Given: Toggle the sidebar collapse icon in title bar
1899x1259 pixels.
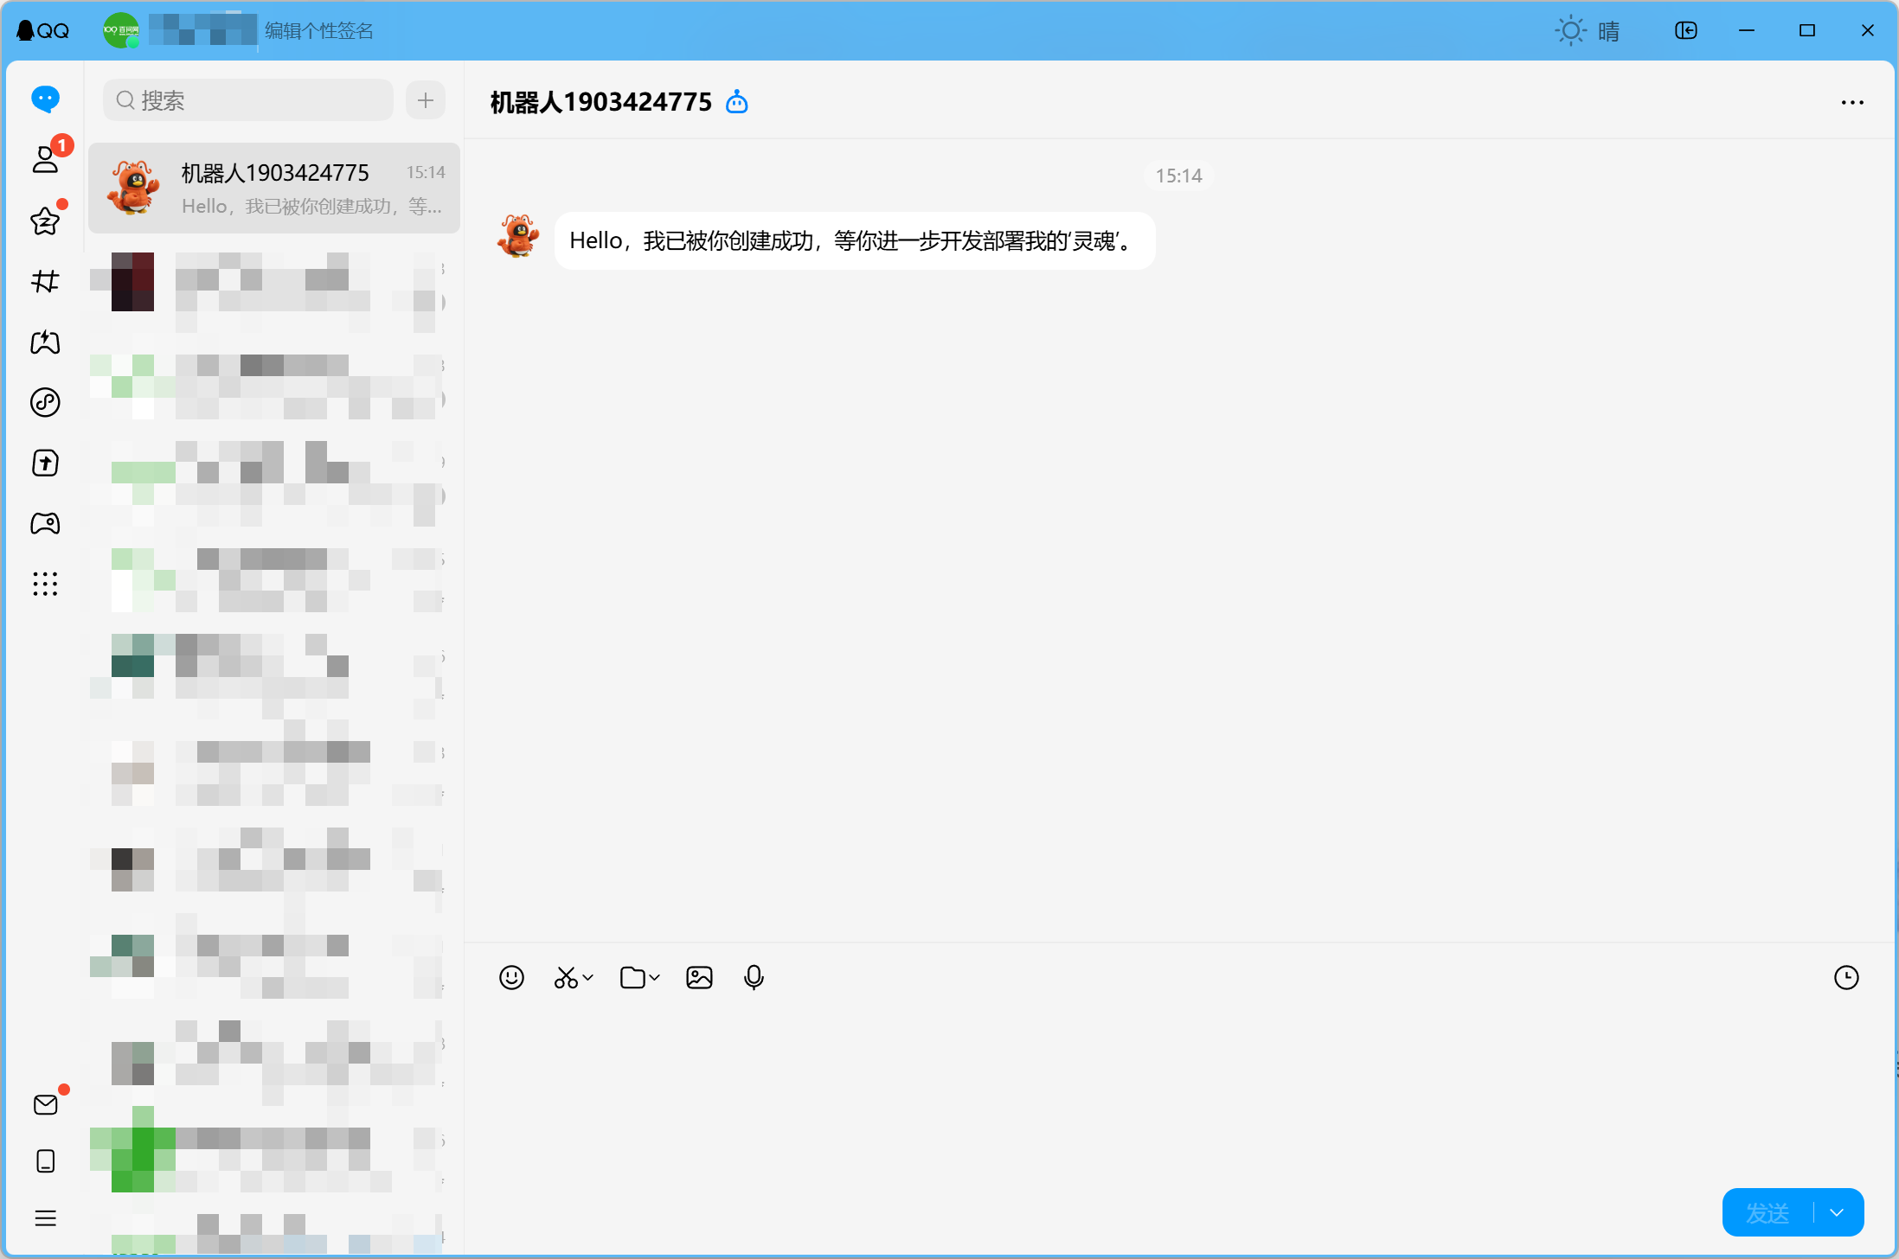Looking at the screenshot, I should [x=1685, y=31].
